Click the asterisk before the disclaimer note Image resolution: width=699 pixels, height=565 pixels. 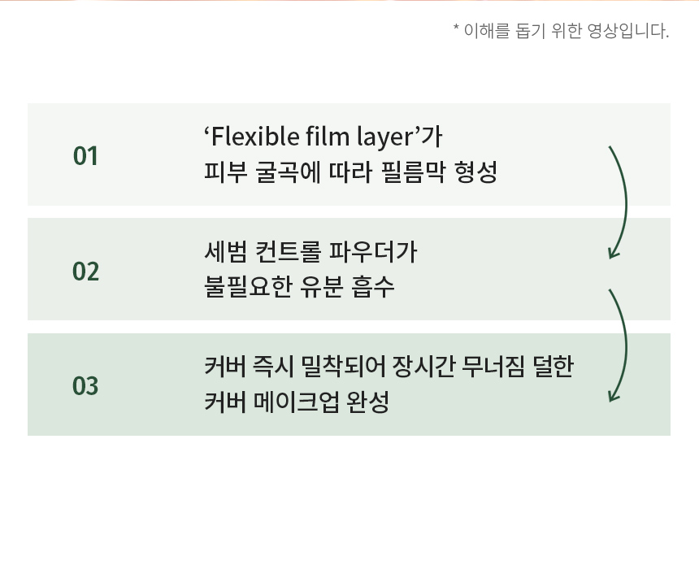coord(456,31)
